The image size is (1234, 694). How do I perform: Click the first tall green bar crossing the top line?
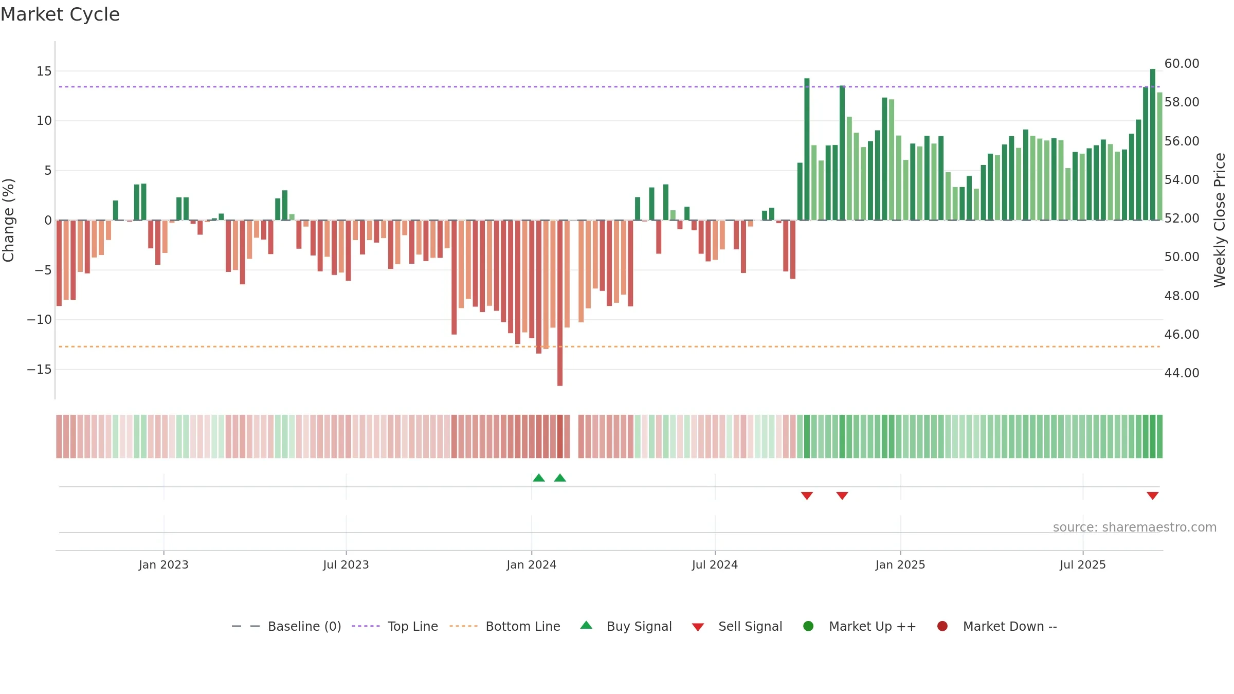pyautogui.click(x=807, y=149)
